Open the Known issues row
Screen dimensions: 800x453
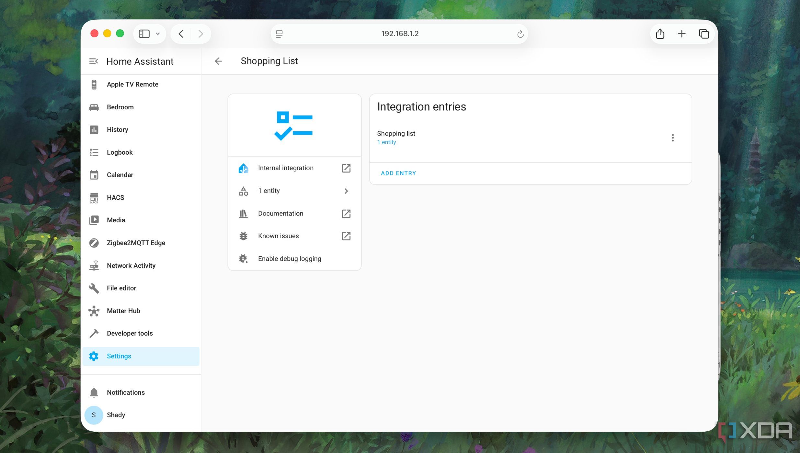click(x=294, y=236)
